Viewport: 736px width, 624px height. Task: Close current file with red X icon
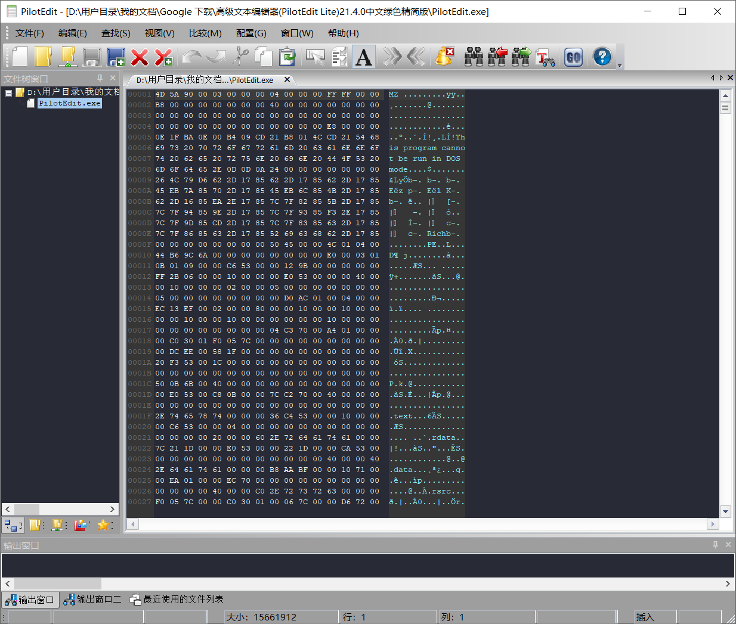(x=140, y=57)
